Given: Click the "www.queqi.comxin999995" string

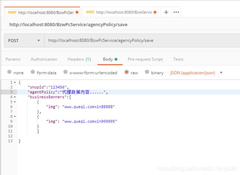Looking at the screenshot, I should pyautogui.click(x=90, y=121).
